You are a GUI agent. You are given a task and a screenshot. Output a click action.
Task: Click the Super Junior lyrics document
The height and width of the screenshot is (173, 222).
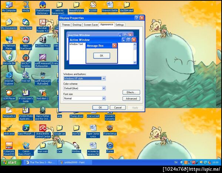pyautogui.click(x=93, y=131)
